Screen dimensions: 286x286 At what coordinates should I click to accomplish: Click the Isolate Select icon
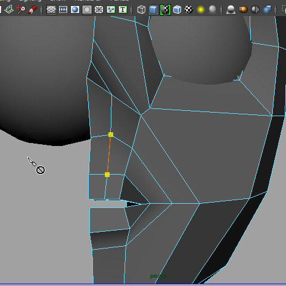click(x=284, y=10)
